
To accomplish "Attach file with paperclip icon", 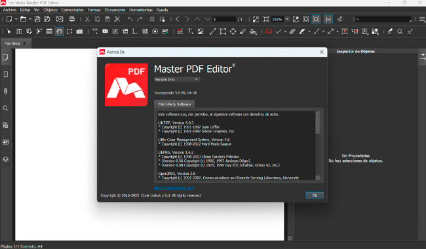I will coord(292,31).
